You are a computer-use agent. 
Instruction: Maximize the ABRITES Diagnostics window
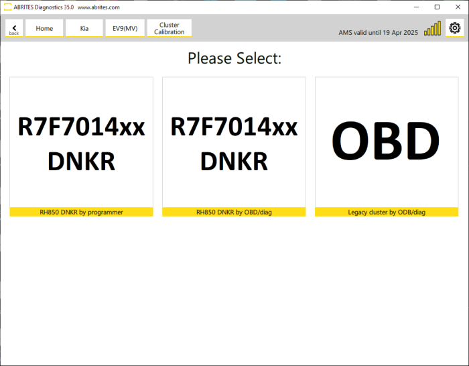tap(437, 7)
